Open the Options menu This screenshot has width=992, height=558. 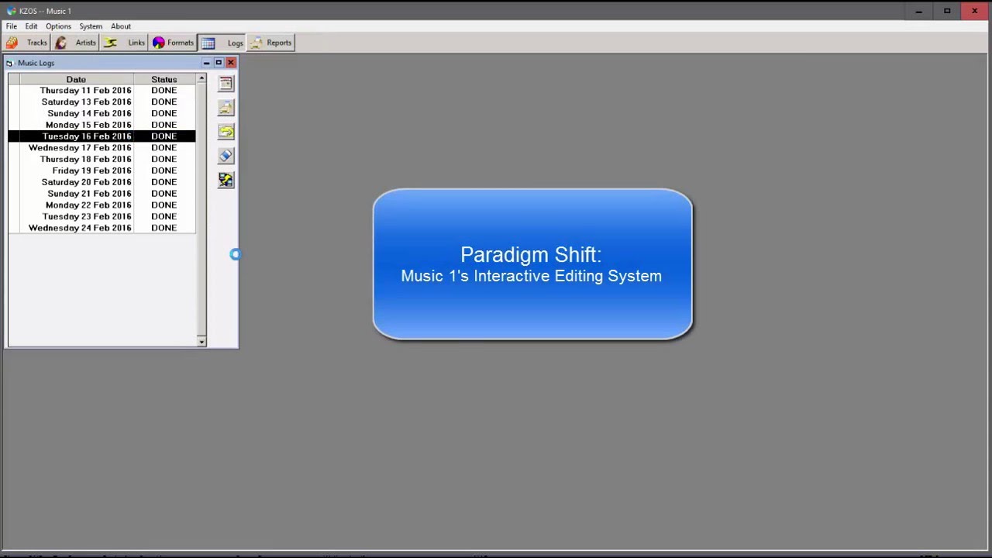click(x=58, y=26)
